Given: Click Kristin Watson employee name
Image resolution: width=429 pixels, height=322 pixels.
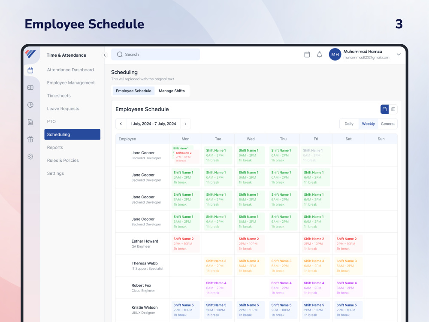Looking at the screenshot, I should point(145,307).
